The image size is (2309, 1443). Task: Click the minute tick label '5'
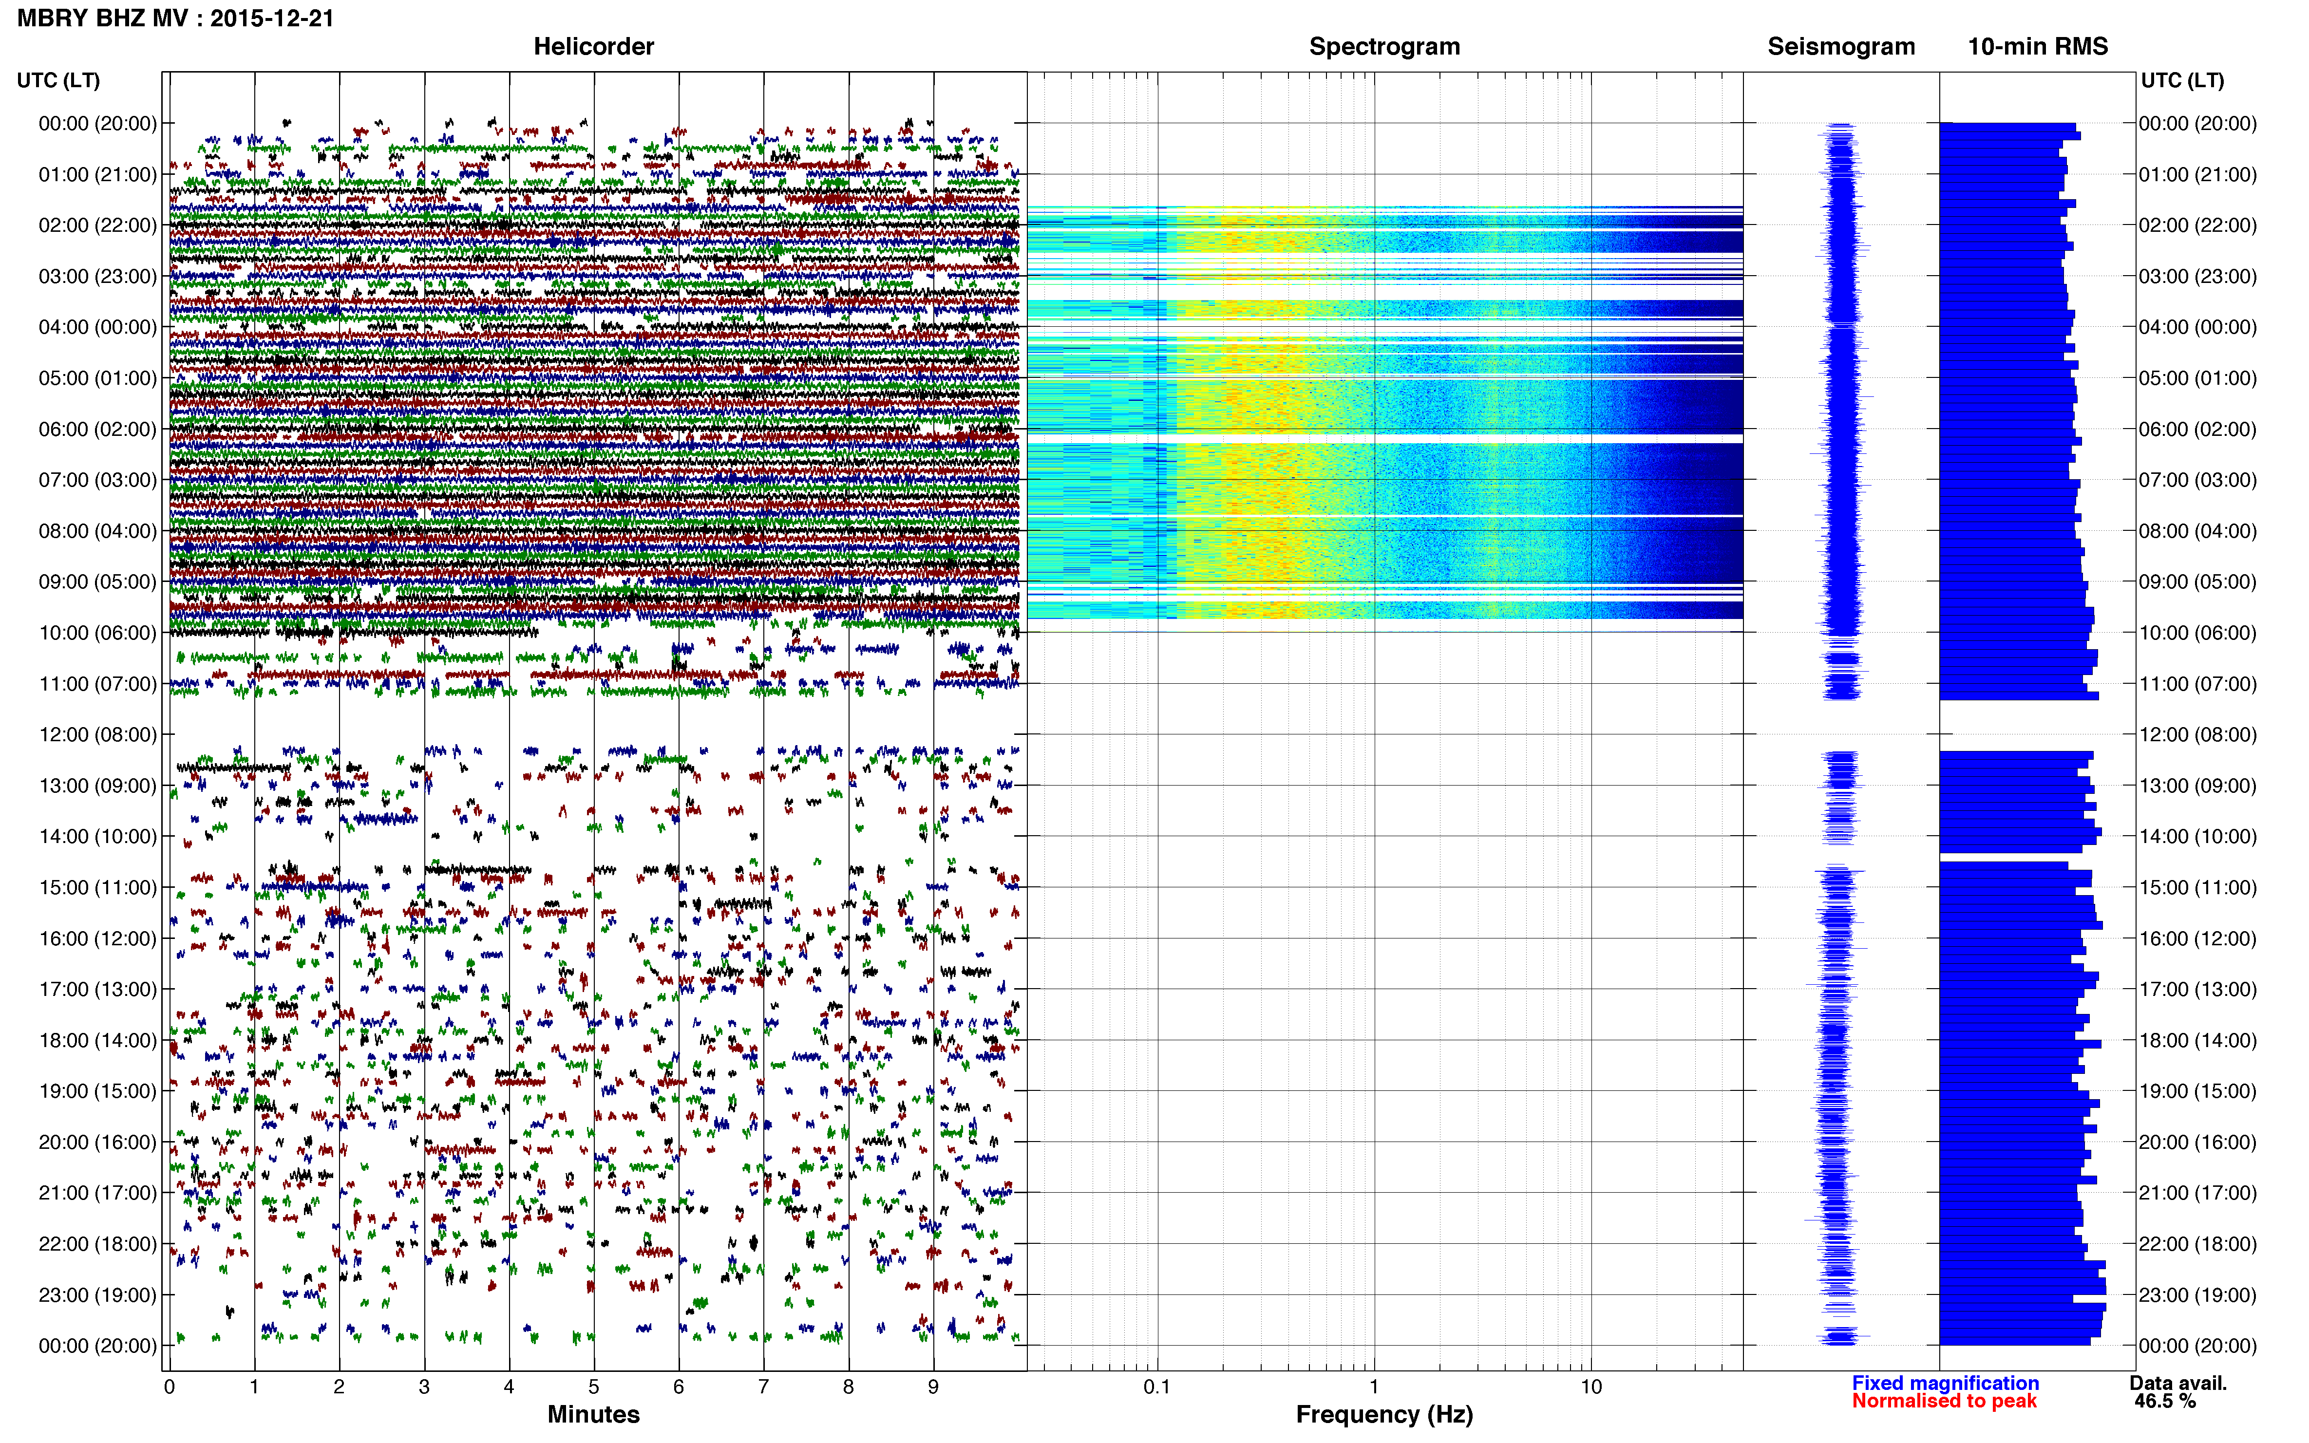(594, 1387)
